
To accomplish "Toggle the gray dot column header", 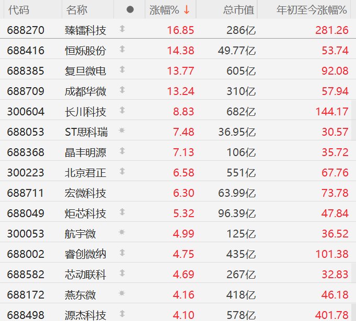I will point(130,10).
